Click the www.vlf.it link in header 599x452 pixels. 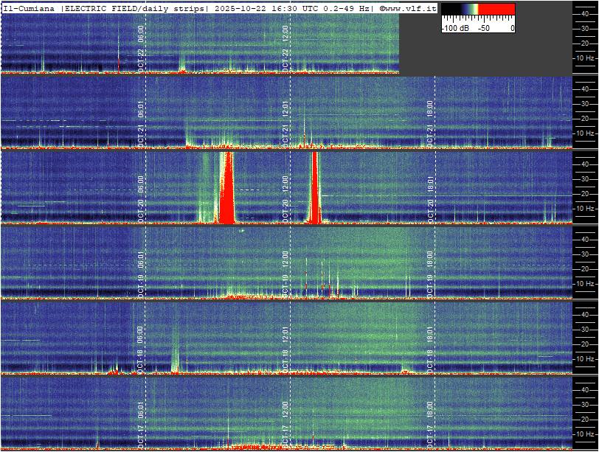(x=408, y=7)
